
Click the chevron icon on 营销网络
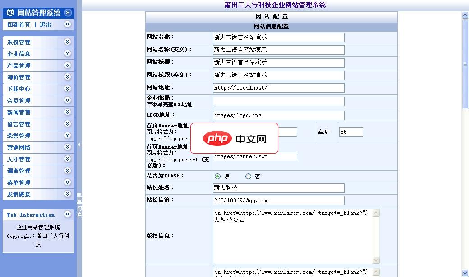pos(67,147)
